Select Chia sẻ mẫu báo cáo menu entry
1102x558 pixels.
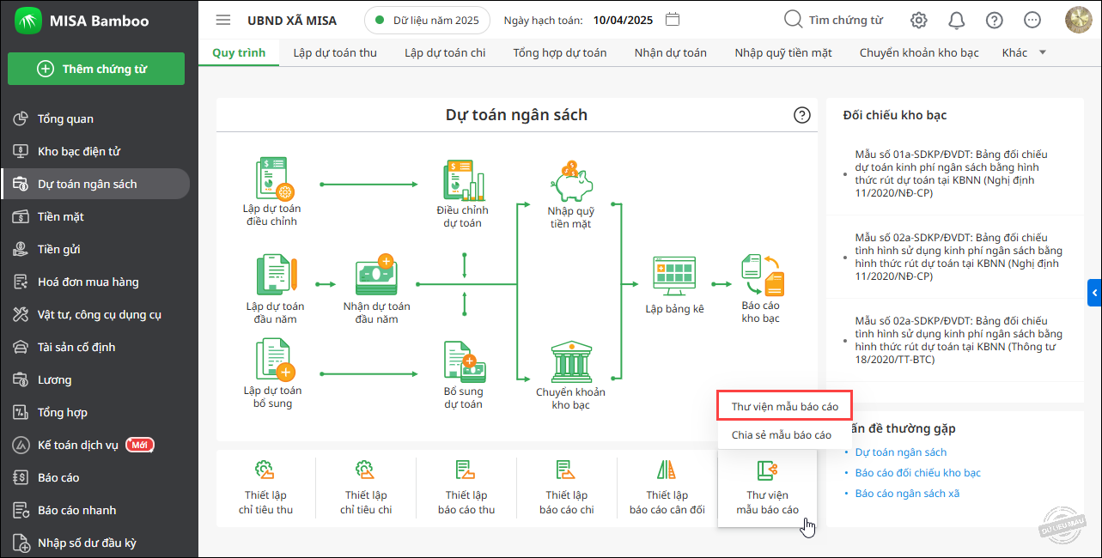pos(782,435)
